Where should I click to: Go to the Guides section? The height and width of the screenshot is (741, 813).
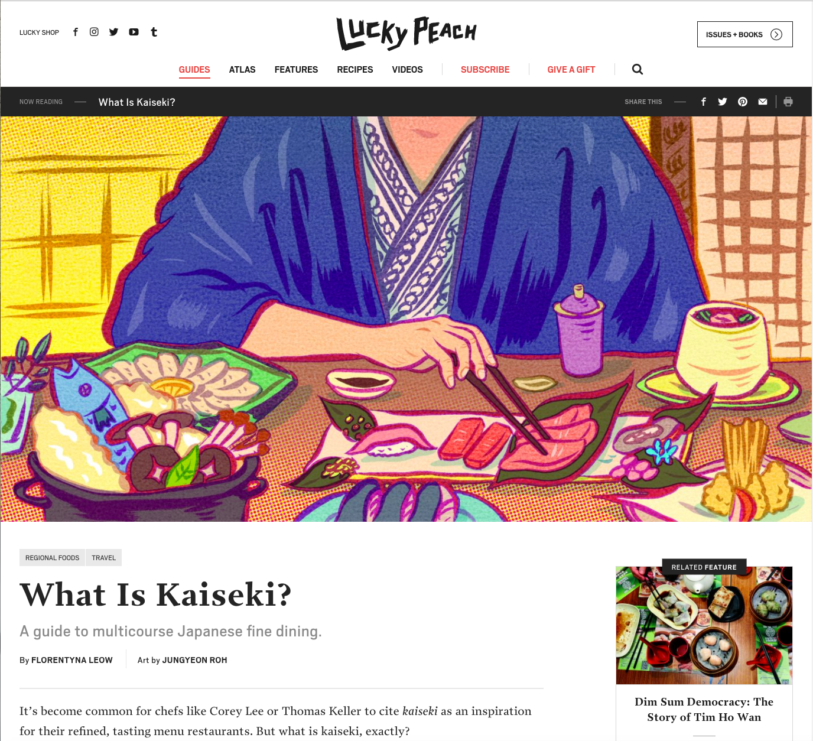194,70
